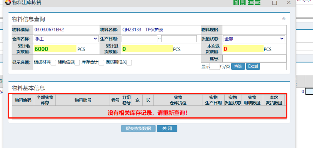This screenshot has height=148, width=313.
Task: Maximize the 物料出库拣货 window
Action: (275, 3)
